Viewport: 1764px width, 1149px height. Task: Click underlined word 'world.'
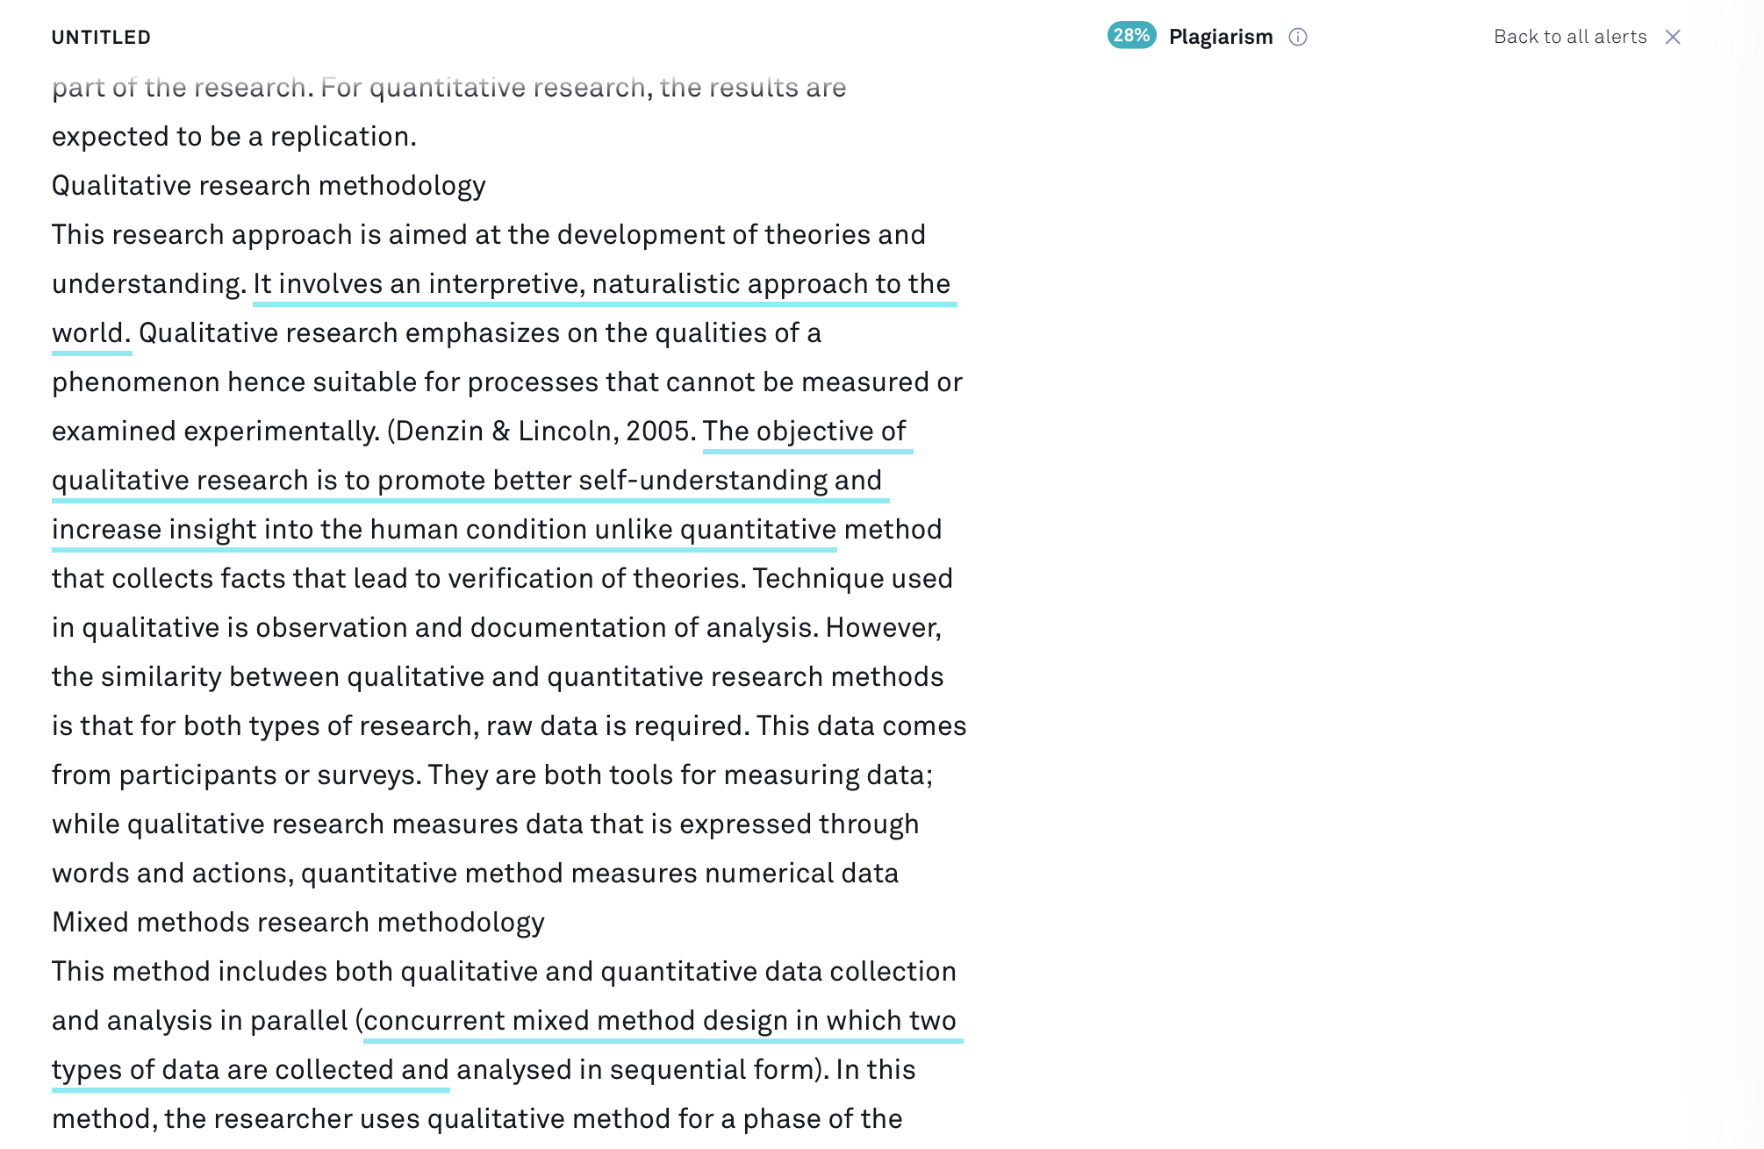91,332
